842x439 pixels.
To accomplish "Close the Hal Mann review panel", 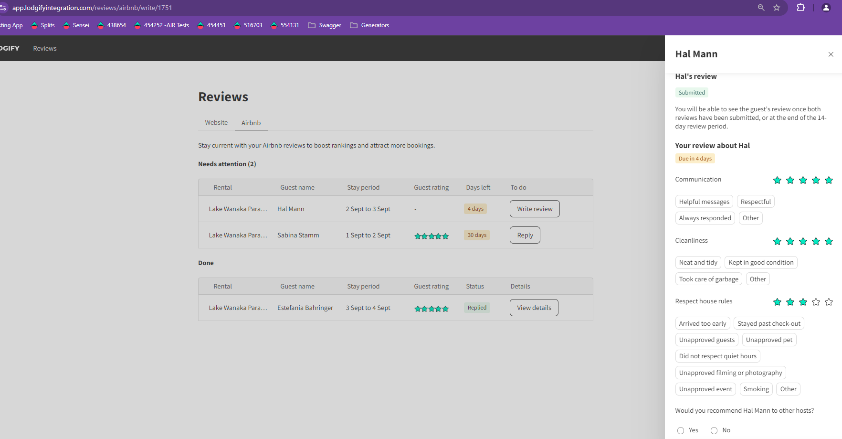I will coord(831,54).
